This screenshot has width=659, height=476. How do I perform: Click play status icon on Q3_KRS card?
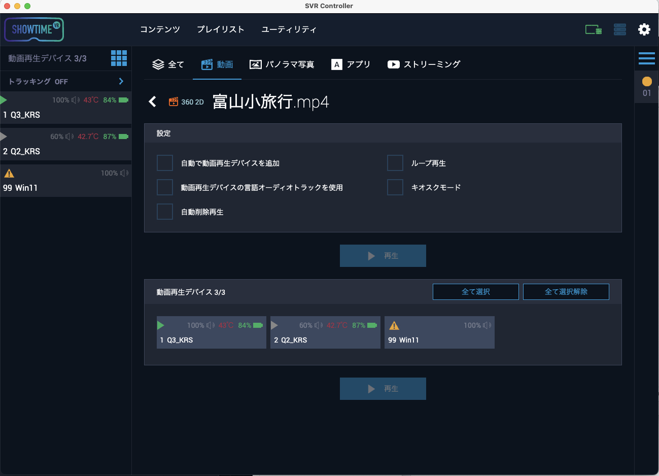(161, 325)
